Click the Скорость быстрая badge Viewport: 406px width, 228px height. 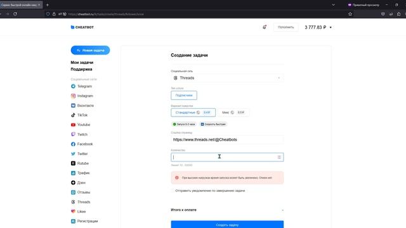[213, 124]
